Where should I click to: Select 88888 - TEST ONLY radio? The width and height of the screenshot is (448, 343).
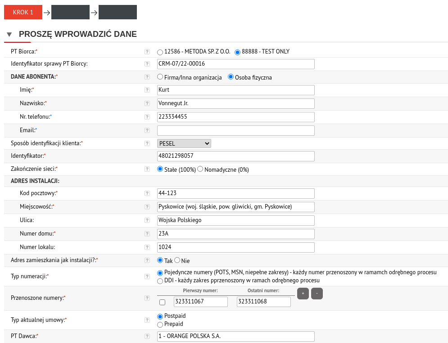pyautogui.click(x=237, y=52)
